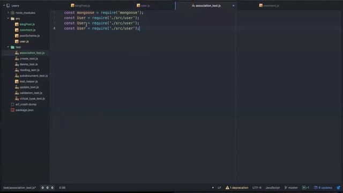
Task: Select delete_test.js in the tree
Action: pyautogui.click(x=28, y=64)
